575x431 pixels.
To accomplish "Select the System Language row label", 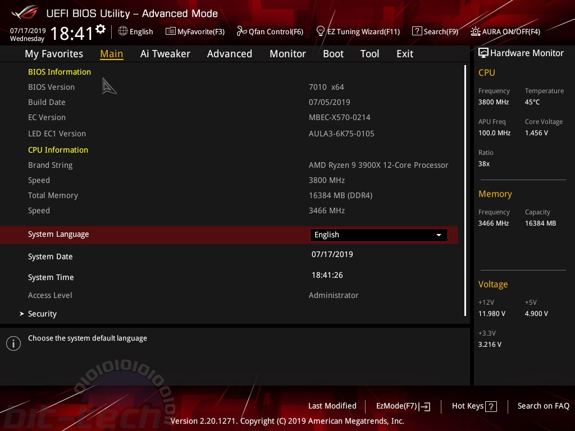I will (x=58, y=234).
